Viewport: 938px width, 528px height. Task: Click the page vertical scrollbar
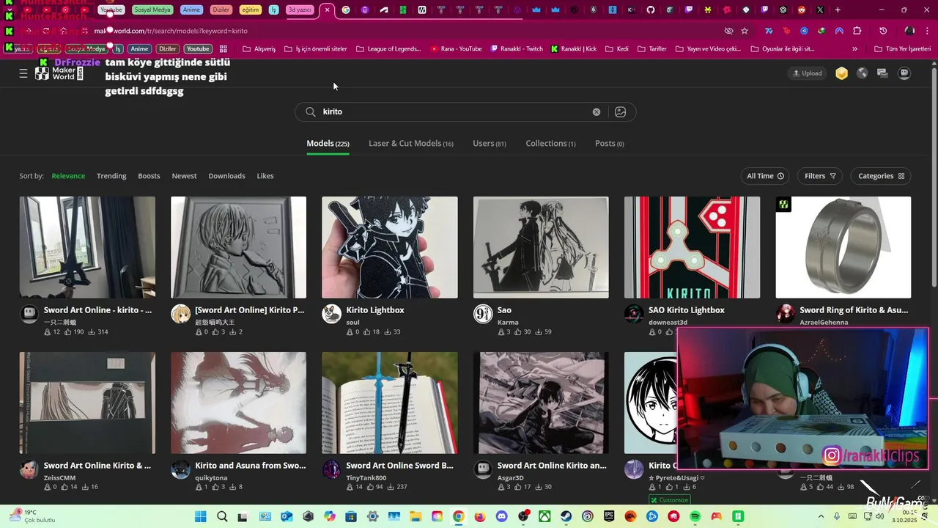(x=934, y=176)
